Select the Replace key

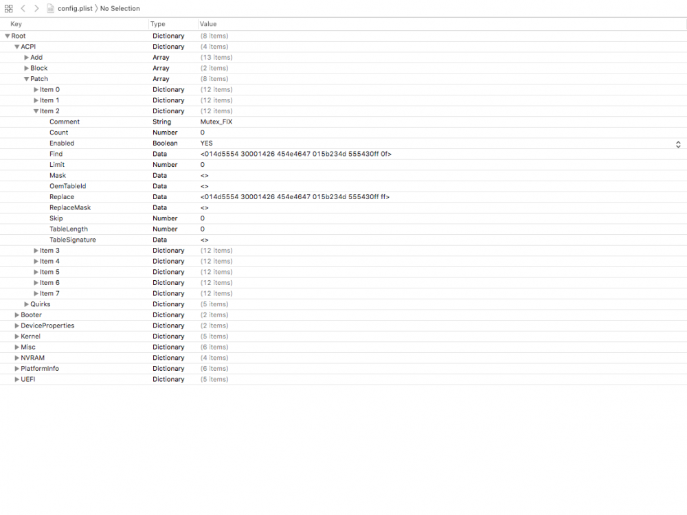[62, 196]
